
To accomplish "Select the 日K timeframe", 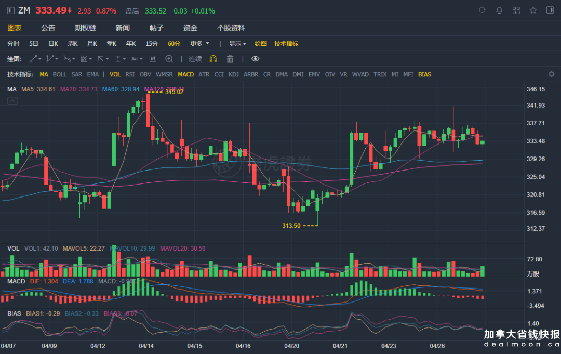I will click(x=54, y=44).
